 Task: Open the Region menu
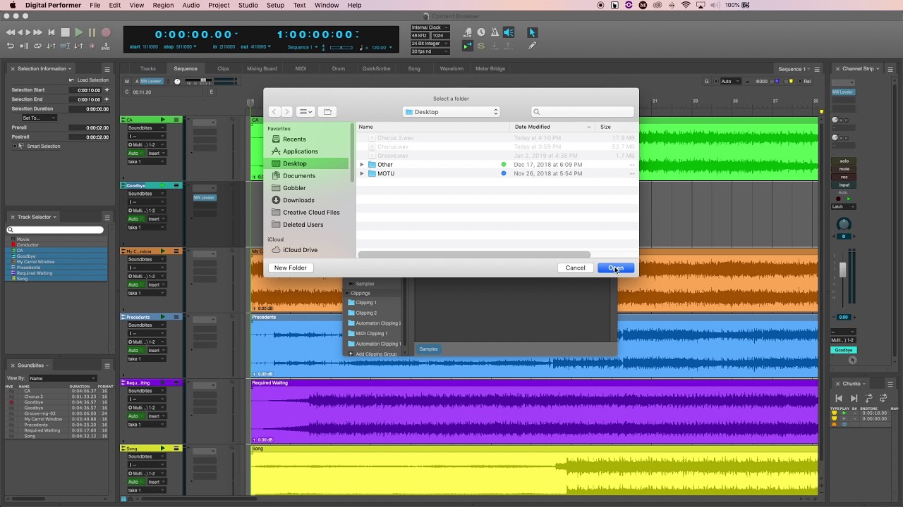(163, 5)
